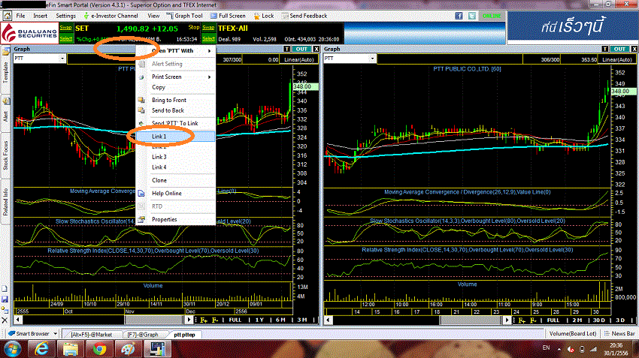639x358 pixels.
Task: Open the Twitter icon in top bar
Action: coord(472,16)
